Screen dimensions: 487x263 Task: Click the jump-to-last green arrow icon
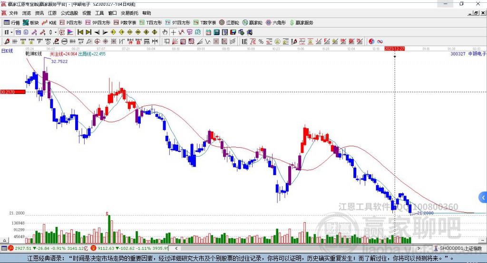tap(88, 32)
